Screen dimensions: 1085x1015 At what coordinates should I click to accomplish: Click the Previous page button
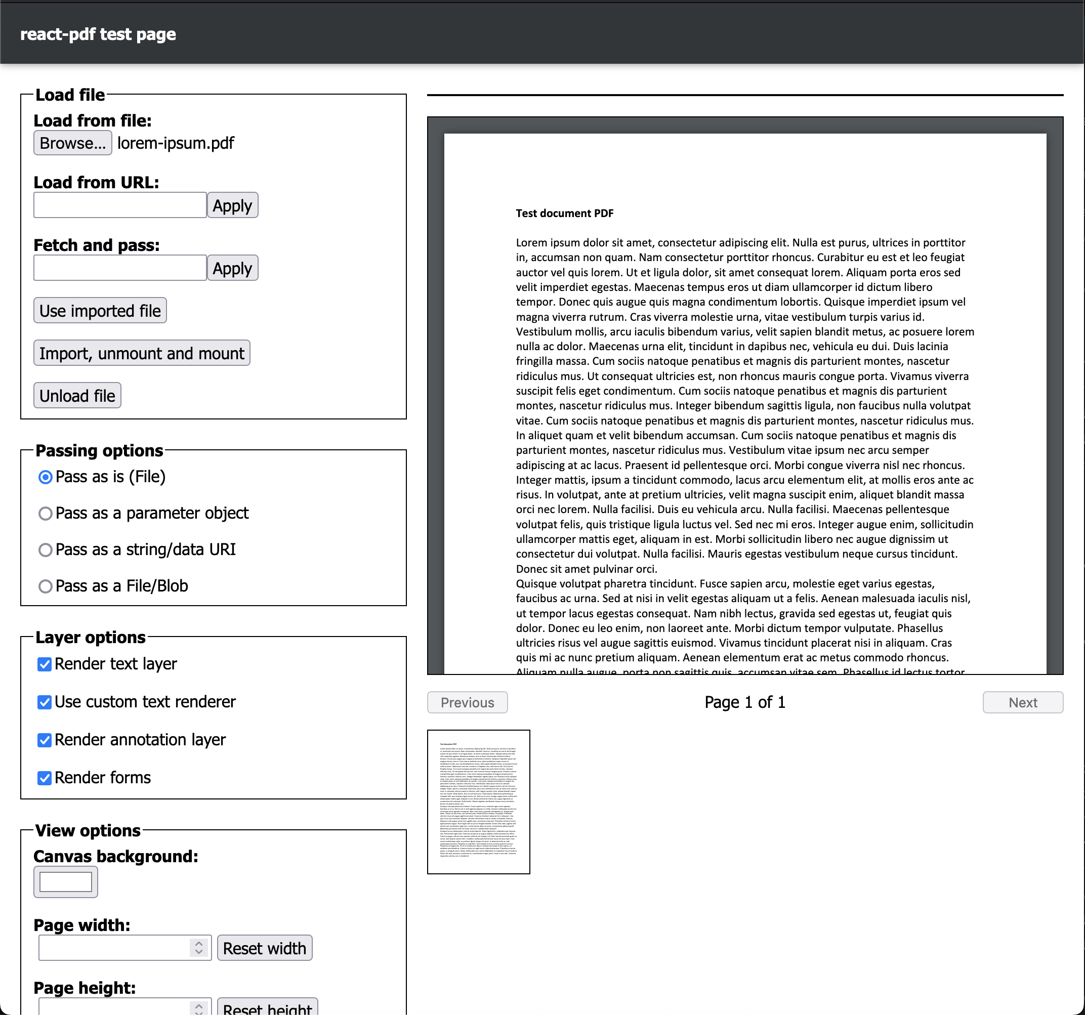(467, 702)
